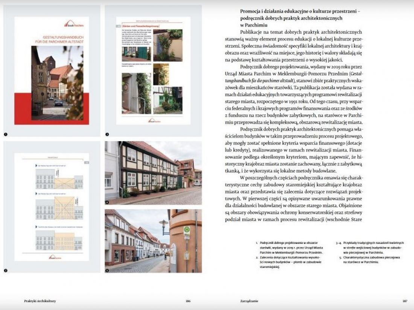
Task: Click the number 5 marker on photo
Action: [x=107, y=270]
